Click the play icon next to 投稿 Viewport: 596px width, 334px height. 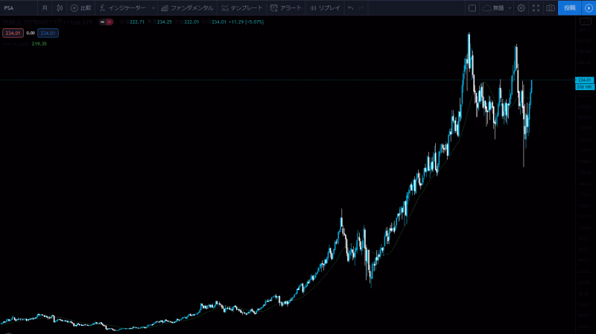pyautogui.click(x=588, y=7)
